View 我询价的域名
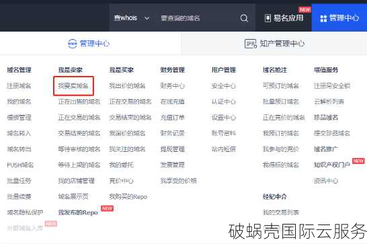This screenshot has height=244, width=367. point(127,133)
